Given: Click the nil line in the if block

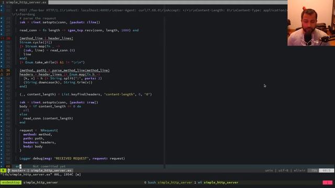Looking at the screenshot, I should 26,110.
